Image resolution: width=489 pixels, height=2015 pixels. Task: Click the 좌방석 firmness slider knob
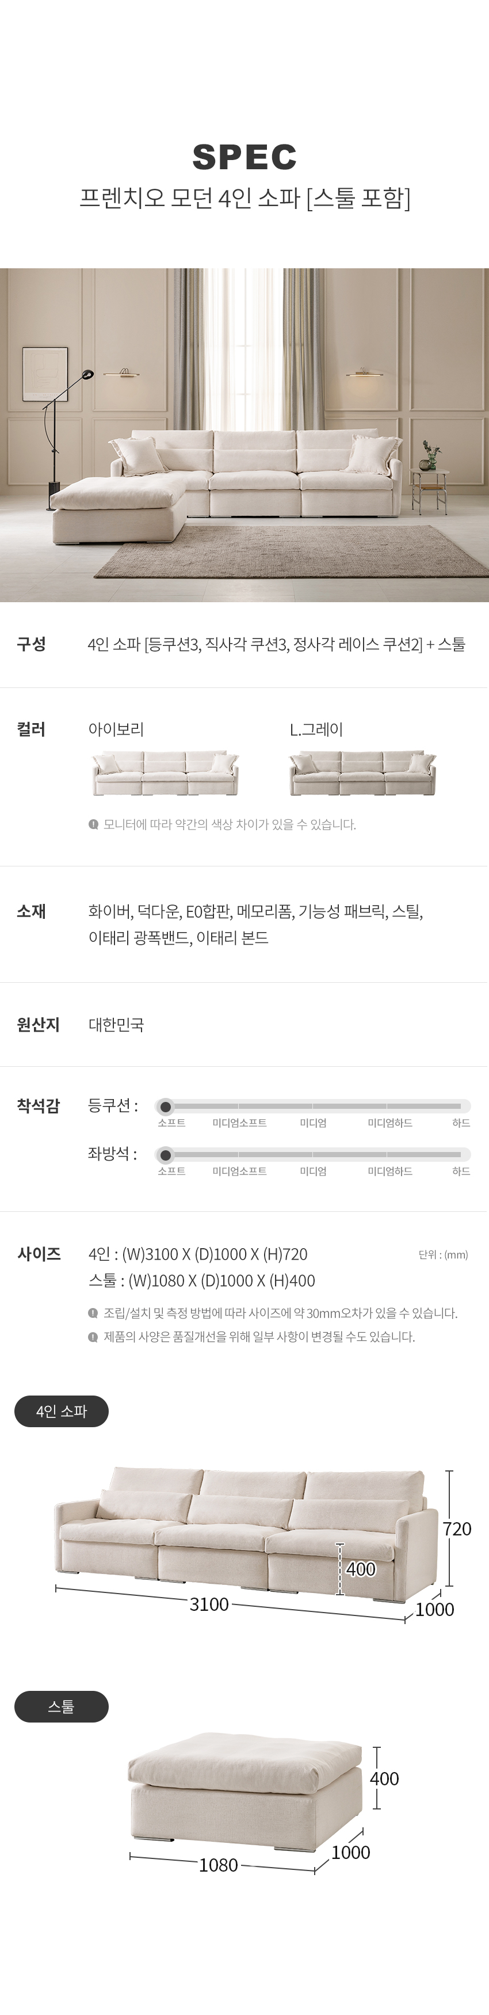click(x=165, y=1154)
